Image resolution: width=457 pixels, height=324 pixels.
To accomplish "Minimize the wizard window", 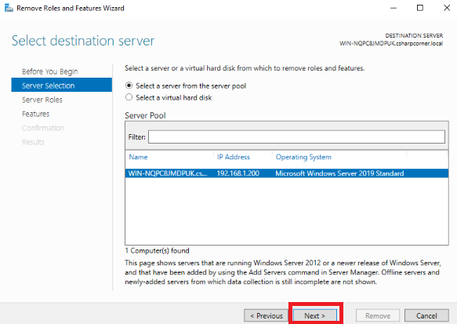I will pos(394,8).
